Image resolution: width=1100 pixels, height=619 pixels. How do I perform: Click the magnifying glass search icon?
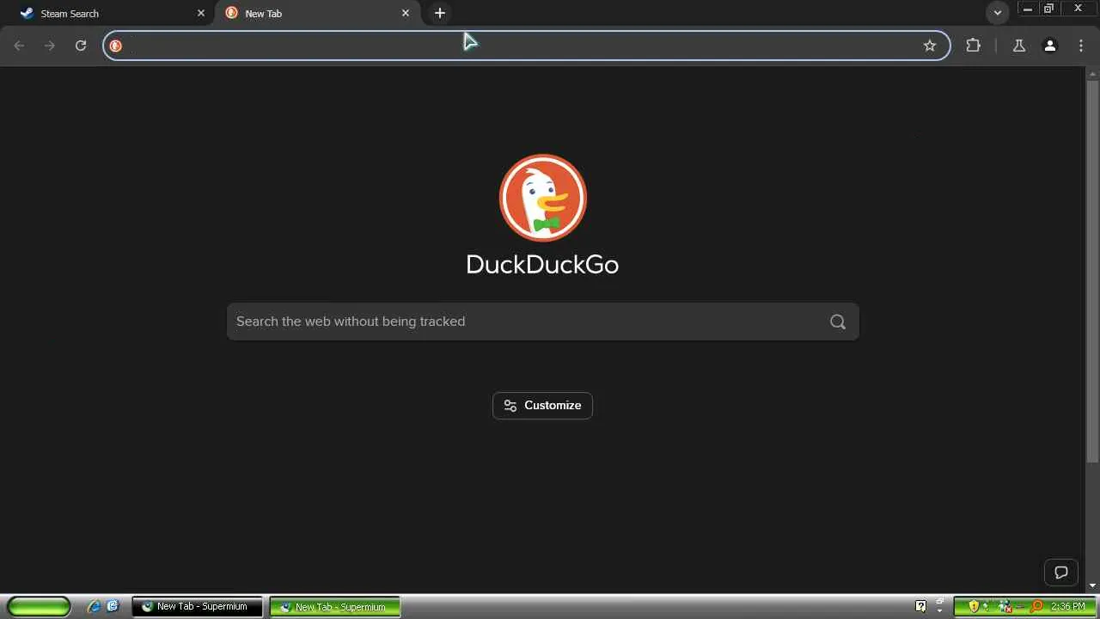pyautogui.click(x=838, y=322)
